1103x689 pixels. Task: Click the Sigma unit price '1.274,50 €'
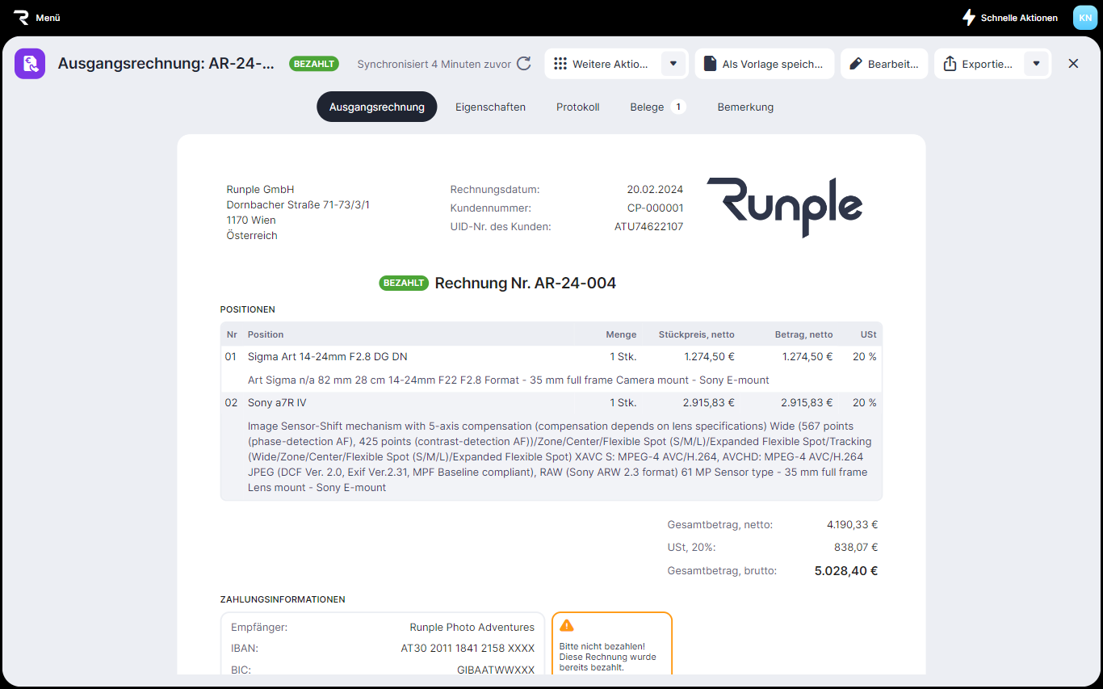[710, 356]
